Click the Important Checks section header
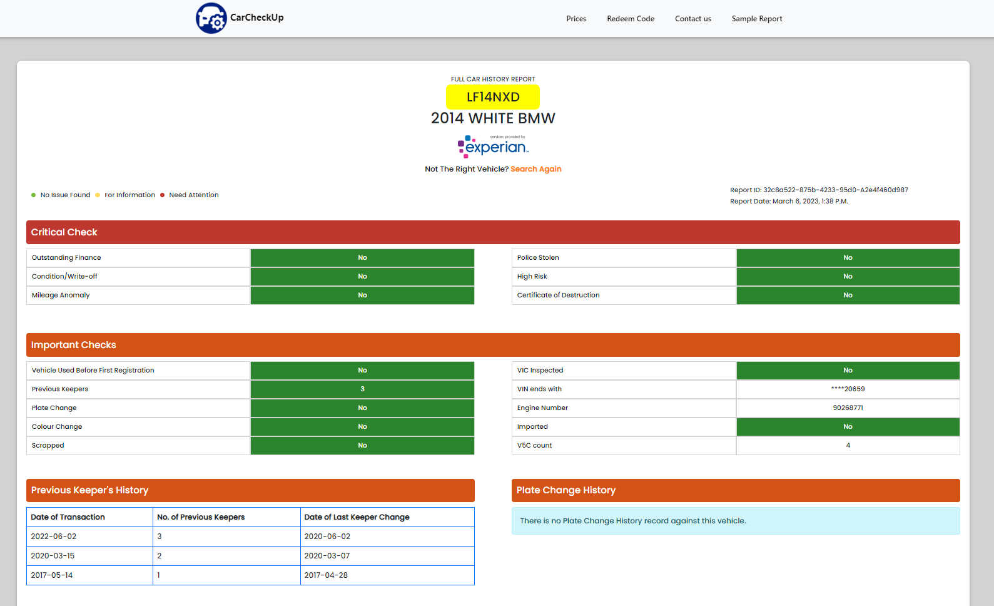The width and height of the screenshot is (994, 606). pyautogui.click(x=493, y=345)
